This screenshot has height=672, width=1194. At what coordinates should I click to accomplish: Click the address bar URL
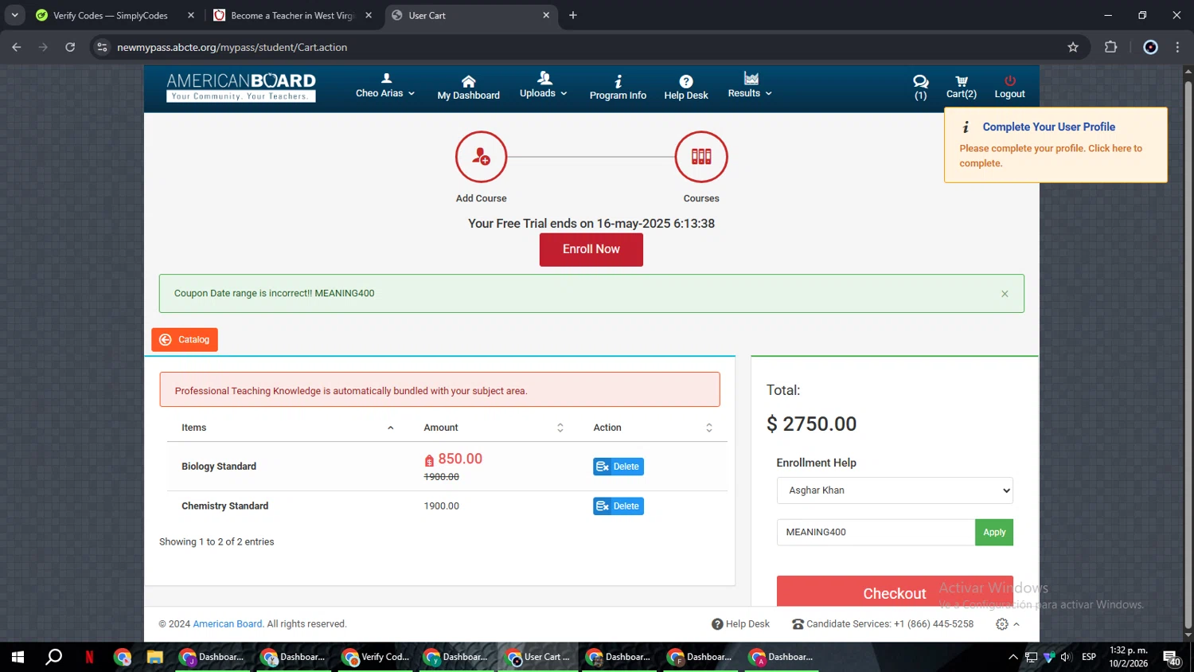tap(232, 48)
